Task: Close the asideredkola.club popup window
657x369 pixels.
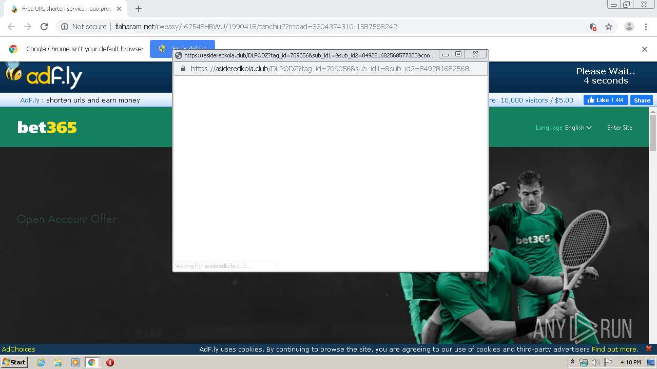Action: (475, 54)
